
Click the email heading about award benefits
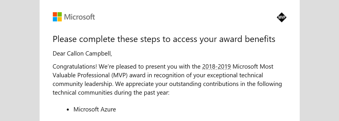(x=164, y=39)
